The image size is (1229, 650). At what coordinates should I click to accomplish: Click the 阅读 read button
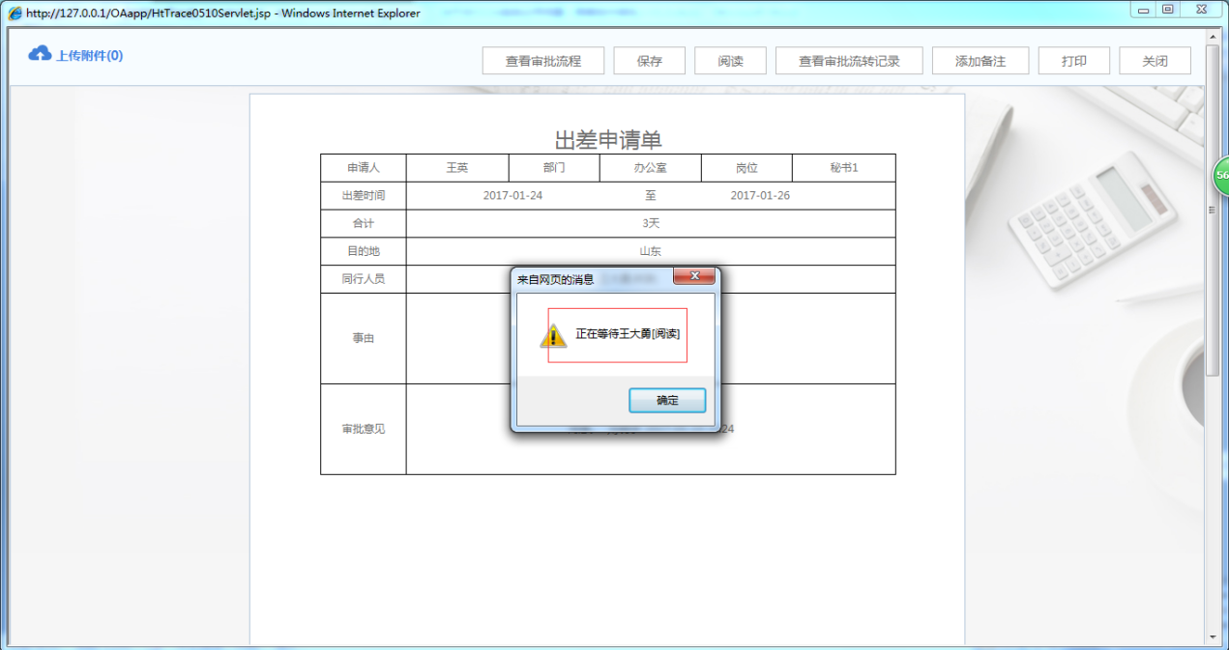pos(730,60)
